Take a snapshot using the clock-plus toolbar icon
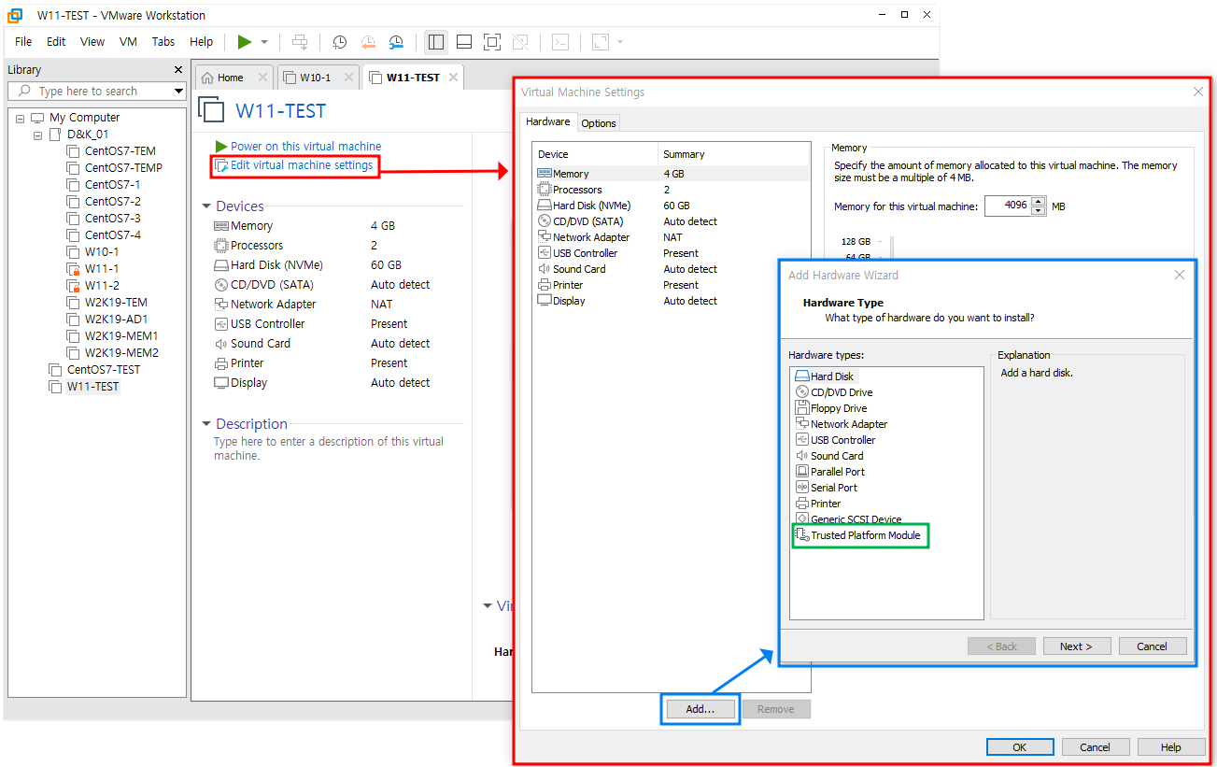This screenshot has width=1217, height=767. tap(340, 42)
